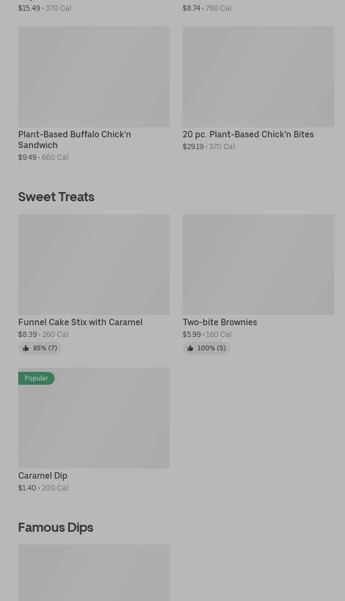Click thumbs-up icon on Funnel Cake Stix rating
This screenshot has width=345, height=601.
(26, 348)
